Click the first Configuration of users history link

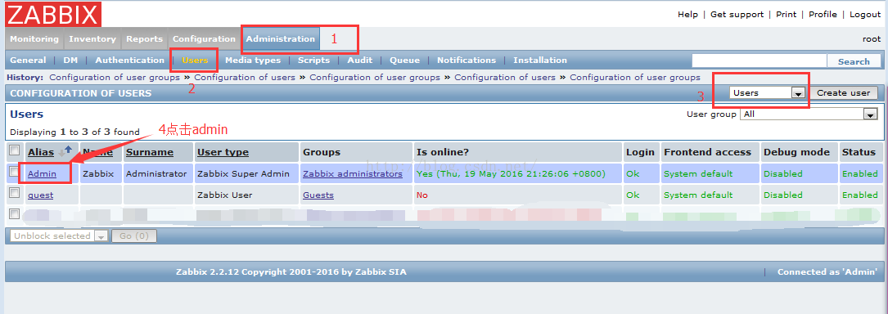[245, 77]
